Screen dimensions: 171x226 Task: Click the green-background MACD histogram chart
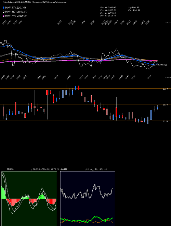click(29, 199)
